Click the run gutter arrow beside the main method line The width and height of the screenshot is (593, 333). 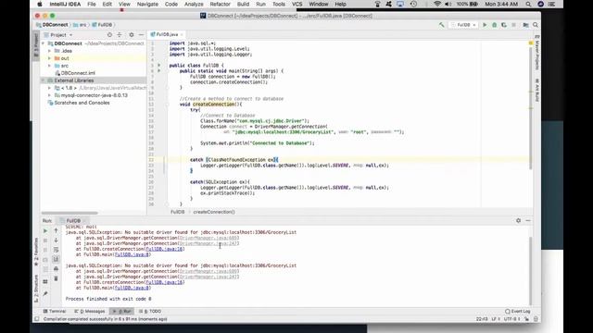click(x=159, y=70)
